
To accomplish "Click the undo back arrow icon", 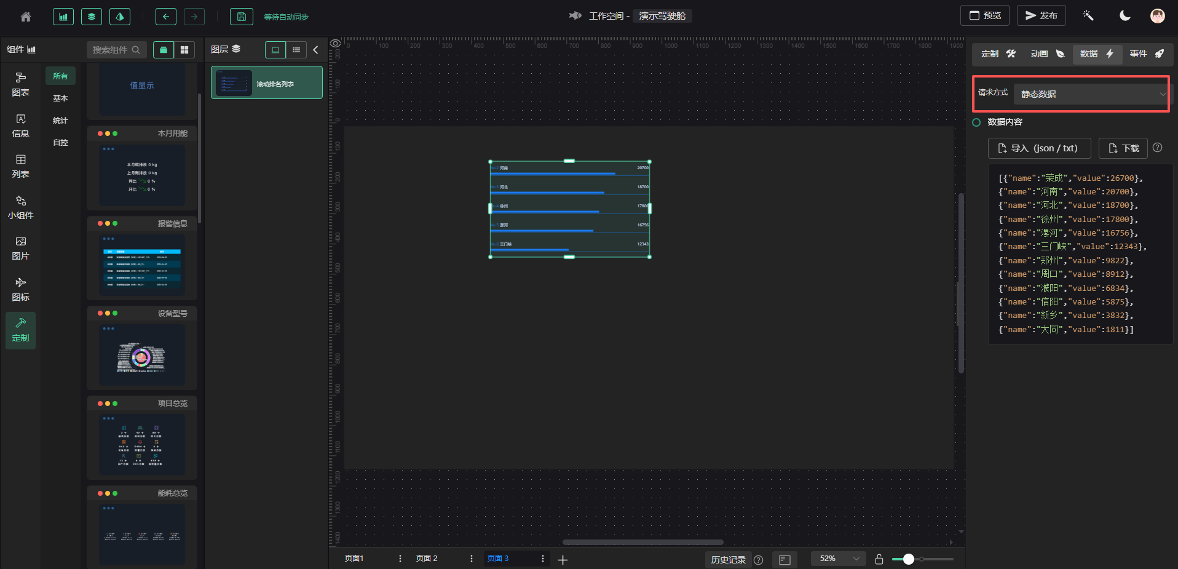I will coord(165,17).
